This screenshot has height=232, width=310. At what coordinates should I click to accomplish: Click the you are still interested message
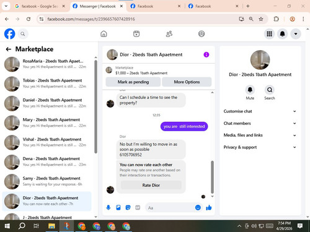(184, 126)
